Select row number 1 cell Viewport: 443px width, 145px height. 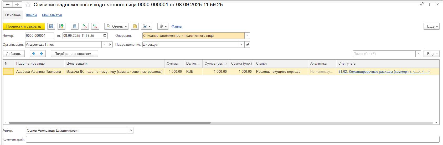click(8, 71)
